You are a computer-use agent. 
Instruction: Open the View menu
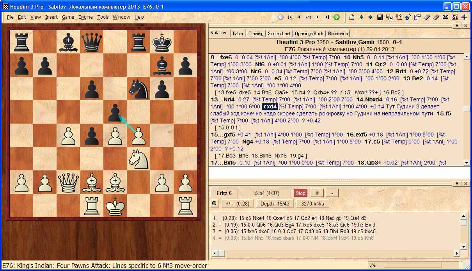35,17
